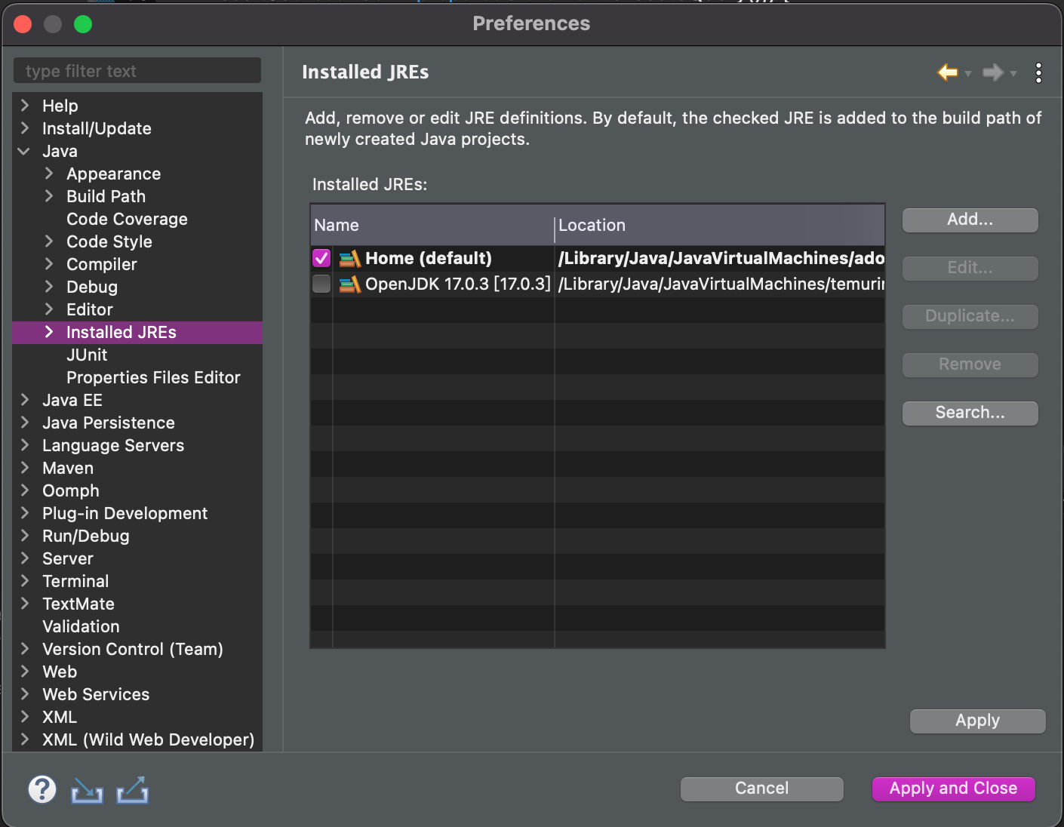Screen dimensions: 1064x827
Task: Click the import preferences icon
Action: tap(86, 790)
